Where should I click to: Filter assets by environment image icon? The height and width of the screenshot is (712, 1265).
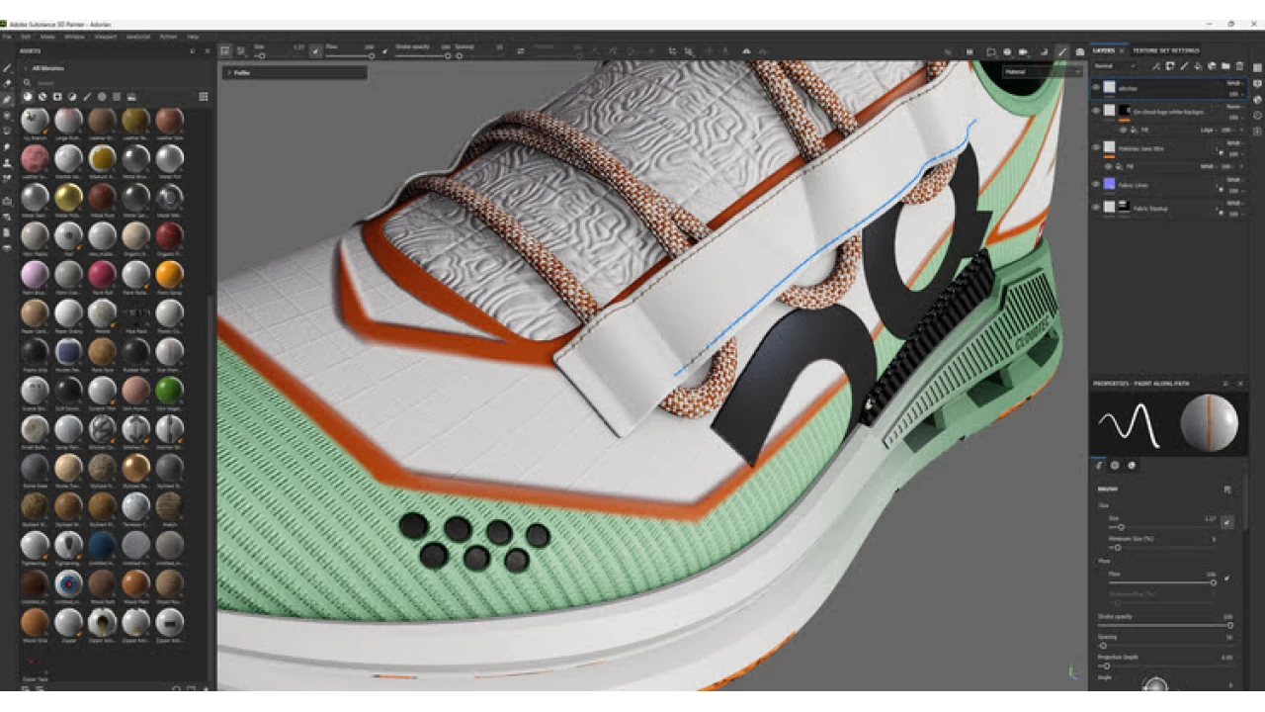(x=131, y=97)
